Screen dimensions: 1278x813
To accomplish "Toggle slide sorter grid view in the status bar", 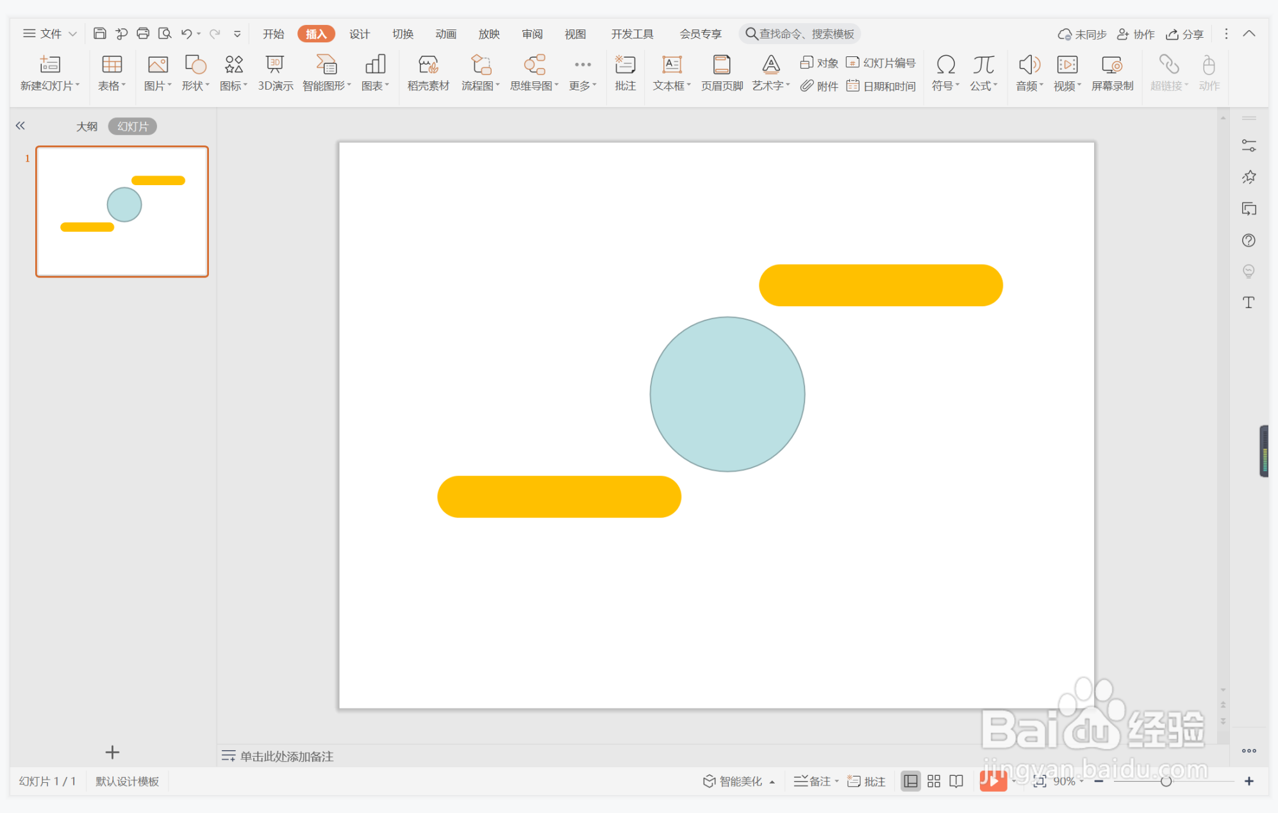I will click(x=933, y=781).
